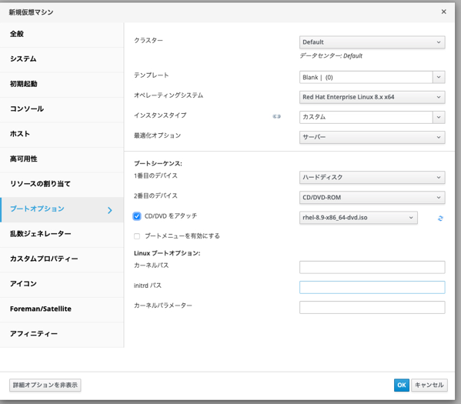
Task: Close the 新規仮想マシン dialog with X
Action: pos(443,12)
